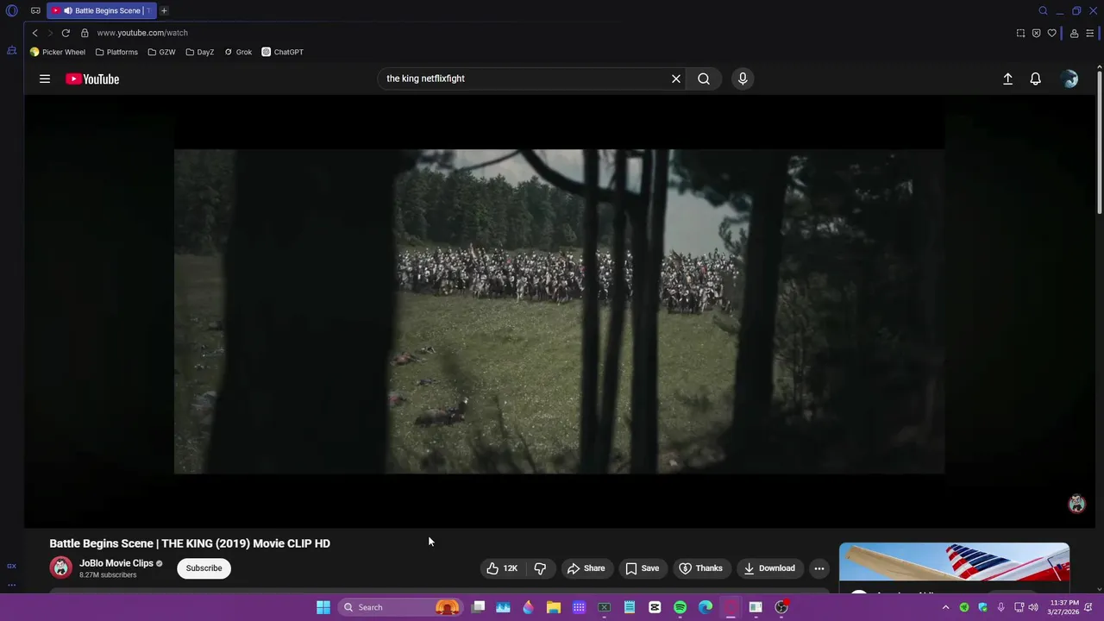
Task: Open Task View on the taskbar
Action: click(479, 607)
